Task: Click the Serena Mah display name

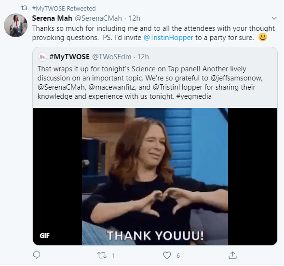Action: coord(52,18)
